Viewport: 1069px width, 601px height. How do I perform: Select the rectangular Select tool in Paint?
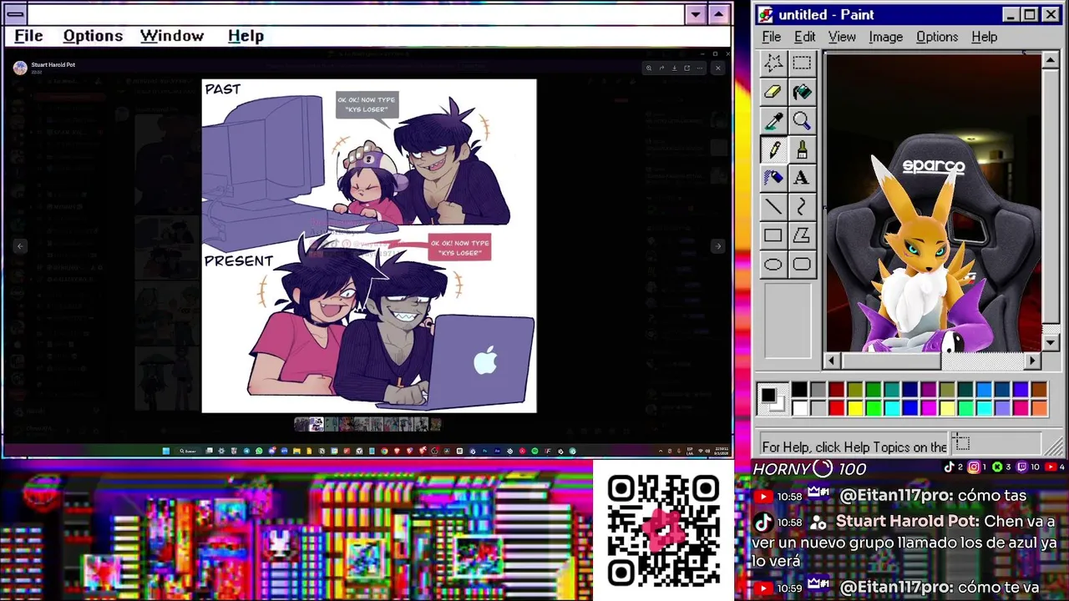[x=802, y=63]
